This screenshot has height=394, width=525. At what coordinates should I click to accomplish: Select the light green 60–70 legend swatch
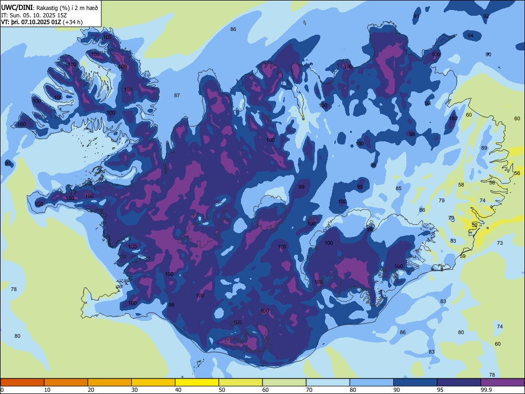284,382
